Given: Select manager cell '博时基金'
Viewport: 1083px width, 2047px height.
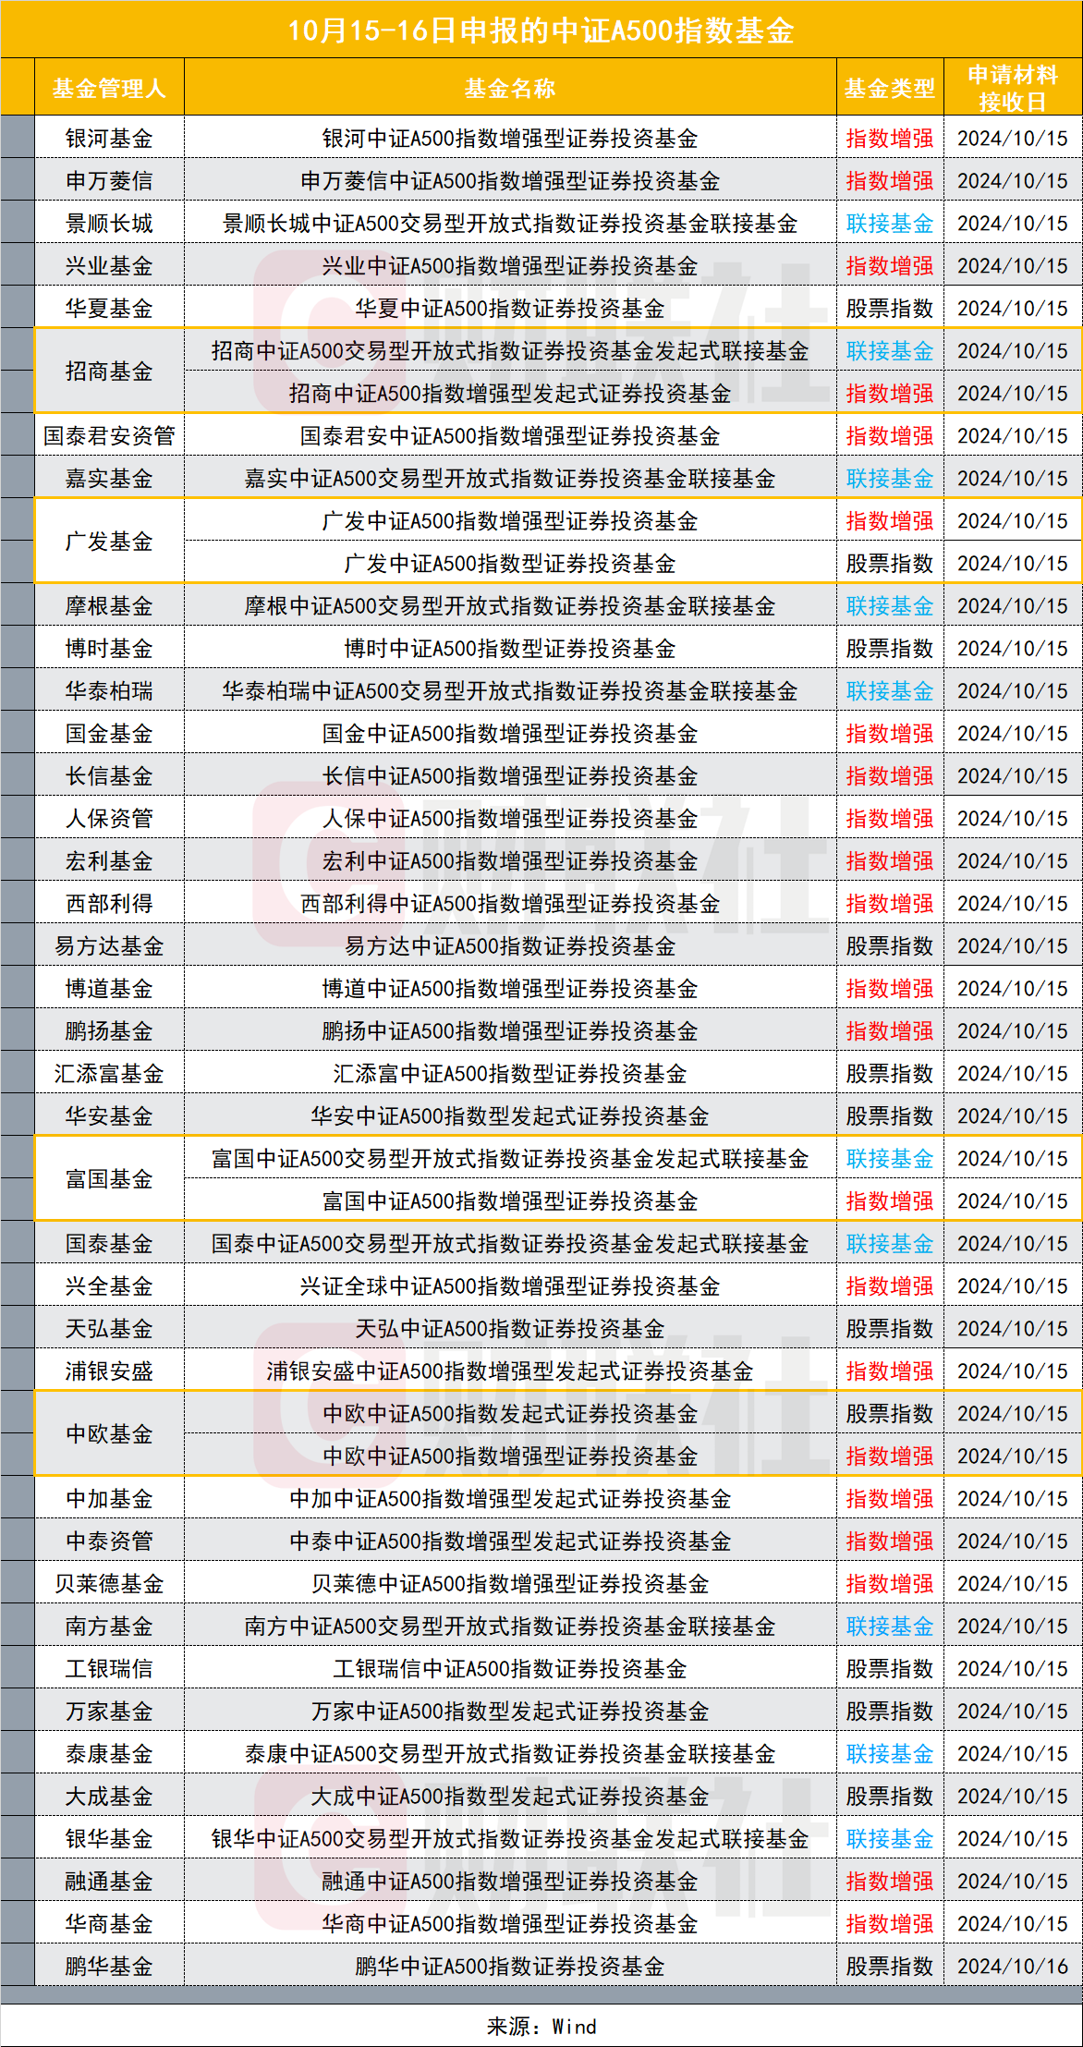Looking at the screenshot, I should click(x=109, y=648).
